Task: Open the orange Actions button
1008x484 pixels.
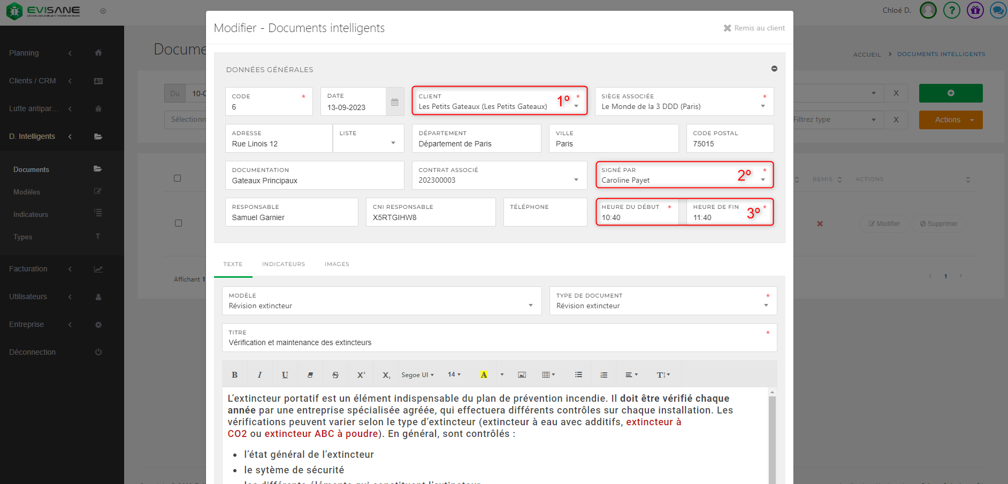Action: click(950, 120)
